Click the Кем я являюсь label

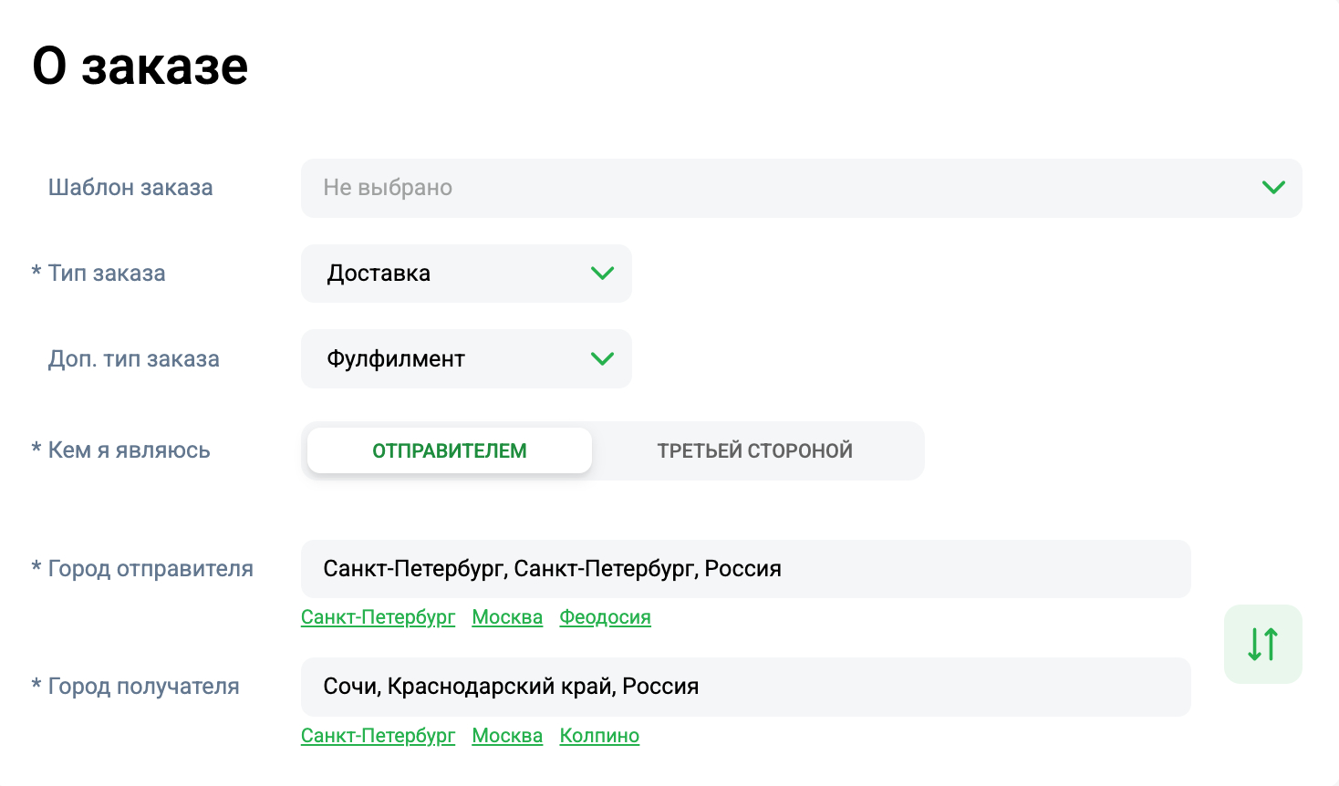coord(129,450)
